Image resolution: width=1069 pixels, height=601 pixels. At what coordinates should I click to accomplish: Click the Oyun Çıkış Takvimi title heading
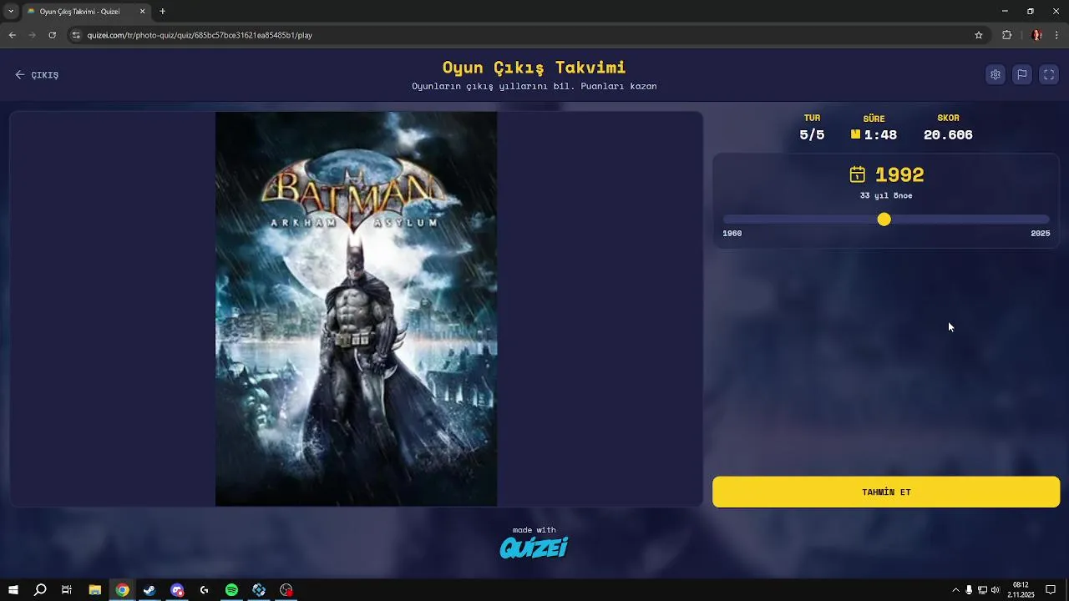click(x=534, y=68)
